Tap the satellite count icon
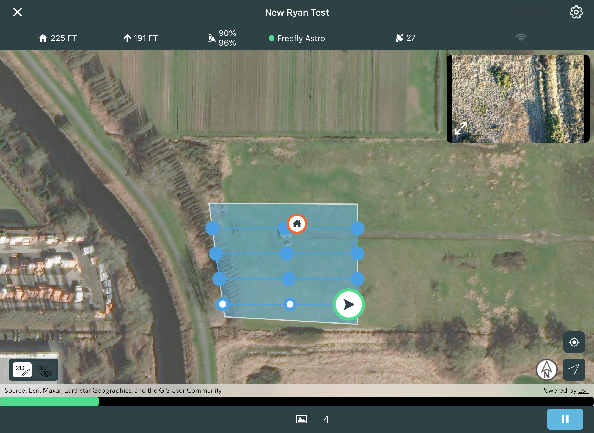594x433 pixels. click(399, 38)
